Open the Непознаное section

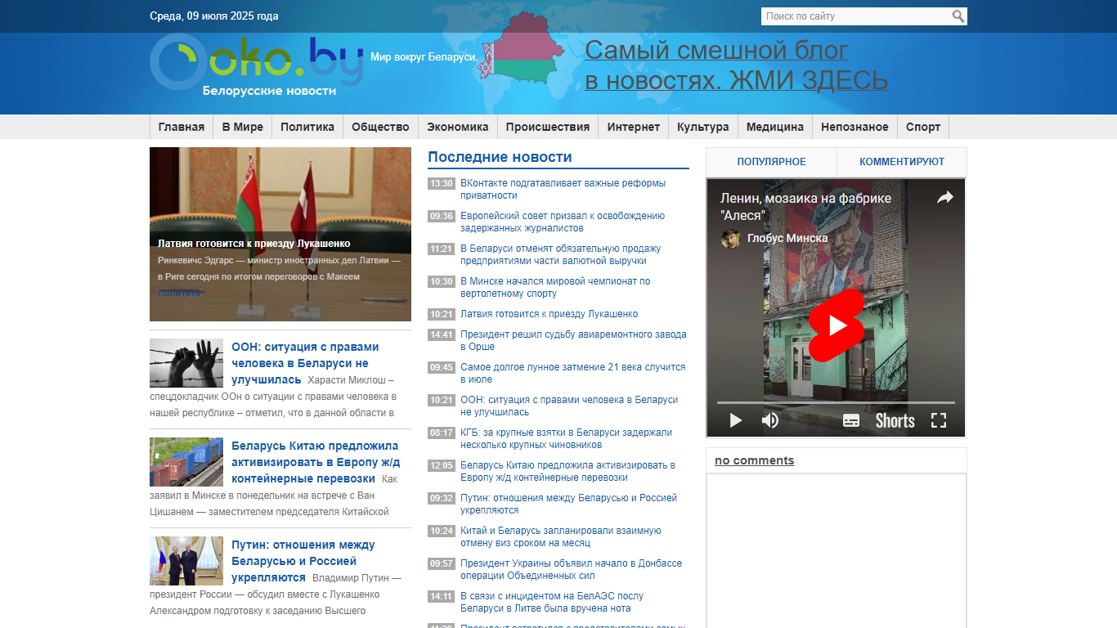[x=855, y=127]
